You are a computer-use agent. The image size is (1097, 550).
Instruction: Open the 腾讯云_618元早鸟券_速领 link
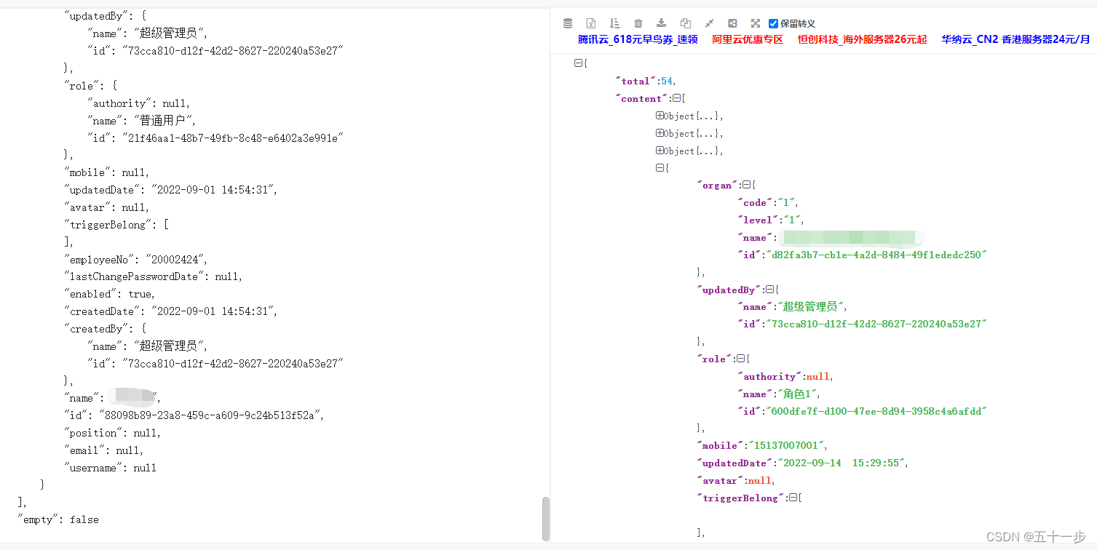[x=637, y=39]
